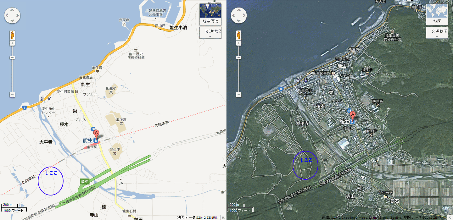
Task: Click the collapse arrow at the left map corner
Action: (223, 217)
